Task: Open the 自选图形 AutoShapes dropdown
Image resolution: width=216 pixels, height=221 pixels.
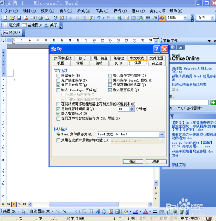Action: tap(42, 211)
